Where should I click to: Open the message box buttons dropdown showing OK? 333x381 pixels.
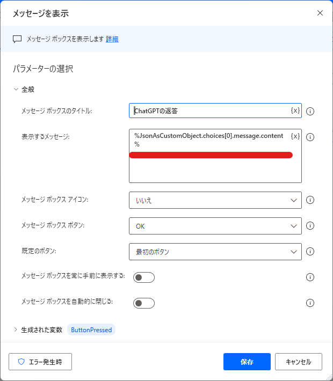click(x=215, y=226)
